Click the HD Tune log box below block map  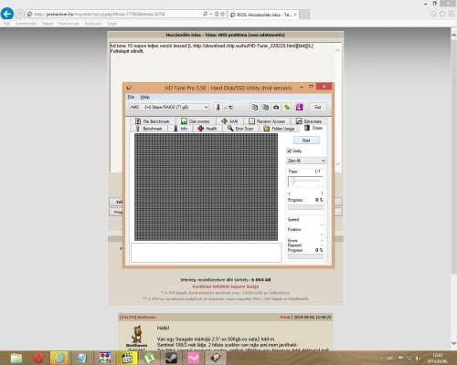point(207,253)
